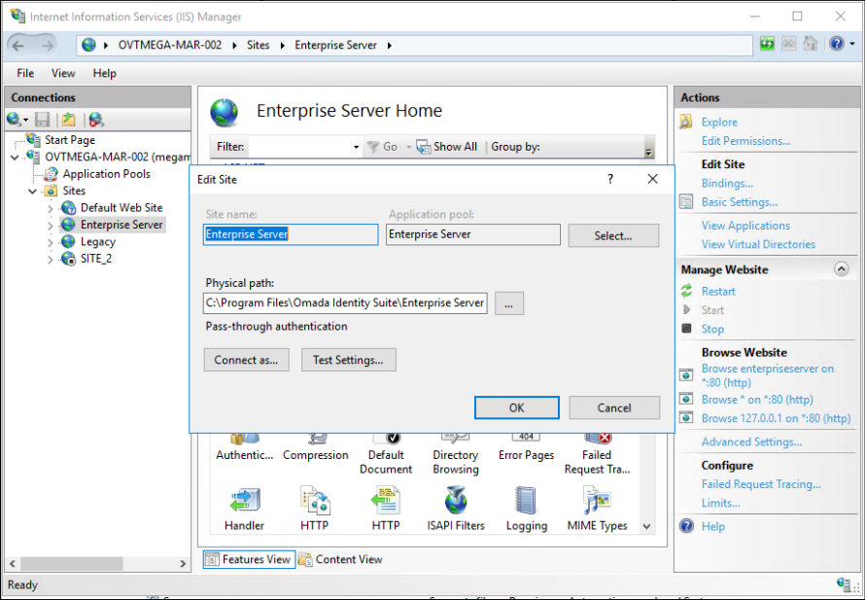Viewport: 865px width, 600px height.
Task: Click the Forward navigation arrow
Action: point(48,46)
